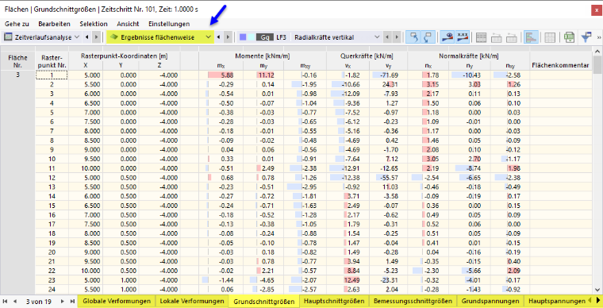This screenshot has width=603, height=308.
Task: Select vy value -71.69 cell
Action: 388,75
